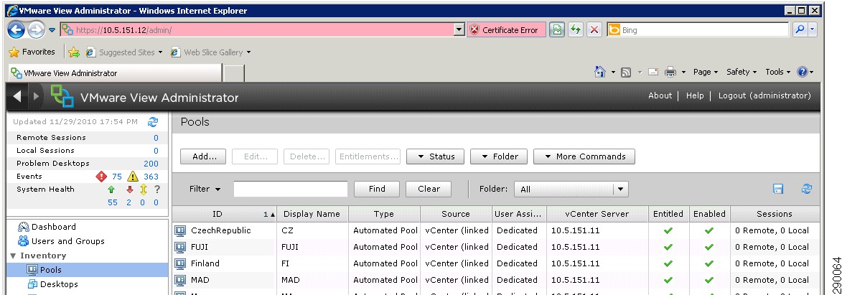Click the magnifier Search icon

800,30
